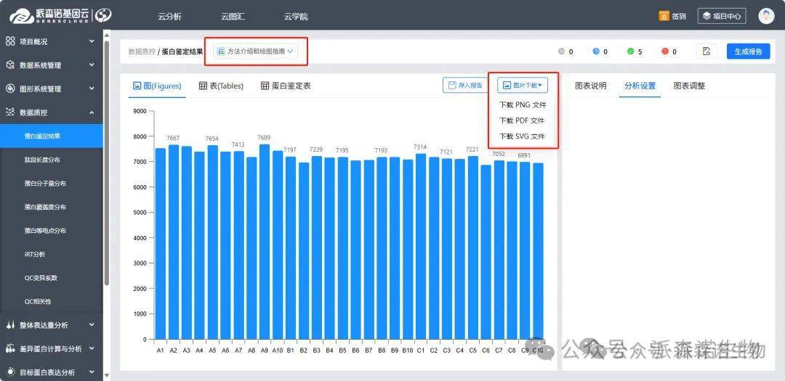Screen dimensions: 785x381
Task: Click the gray status indicator icon
Action: tap(561, 52)
